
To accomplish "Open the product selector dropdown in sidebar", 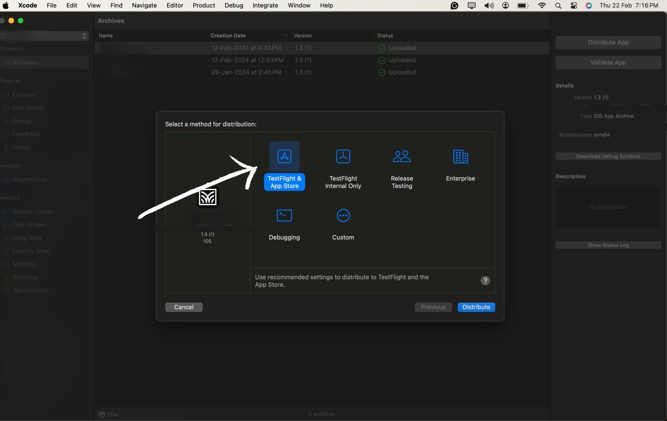I will 44,35.
